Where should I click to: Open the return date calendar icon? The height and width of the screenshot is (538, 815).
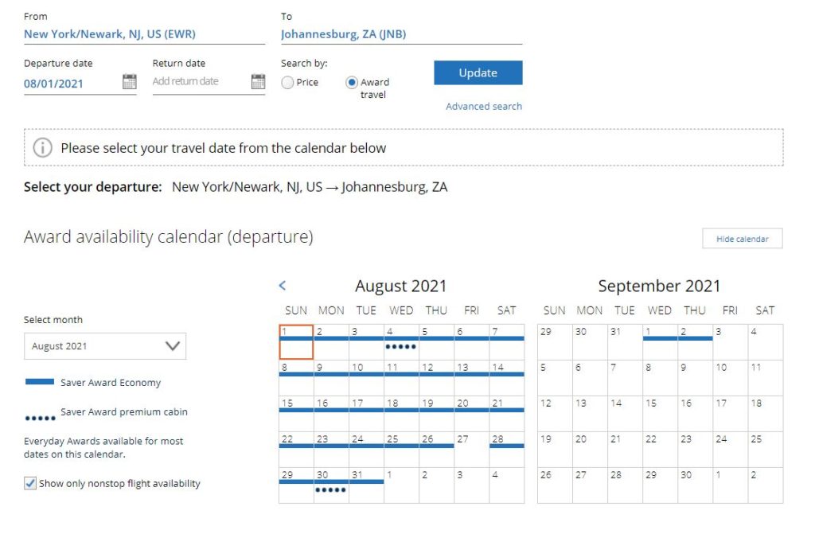tap(258, 81)
